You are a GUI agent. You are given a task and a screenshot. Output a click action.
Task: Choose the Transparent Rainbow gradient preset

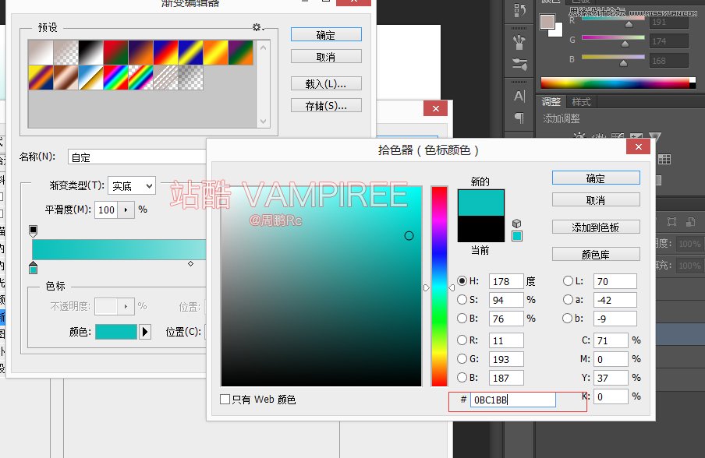tap(140, 78)
